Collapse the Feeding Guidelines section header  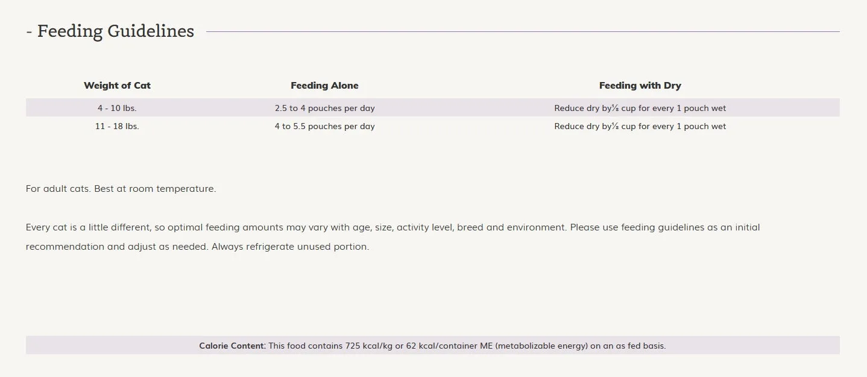[x=110, y=31]
